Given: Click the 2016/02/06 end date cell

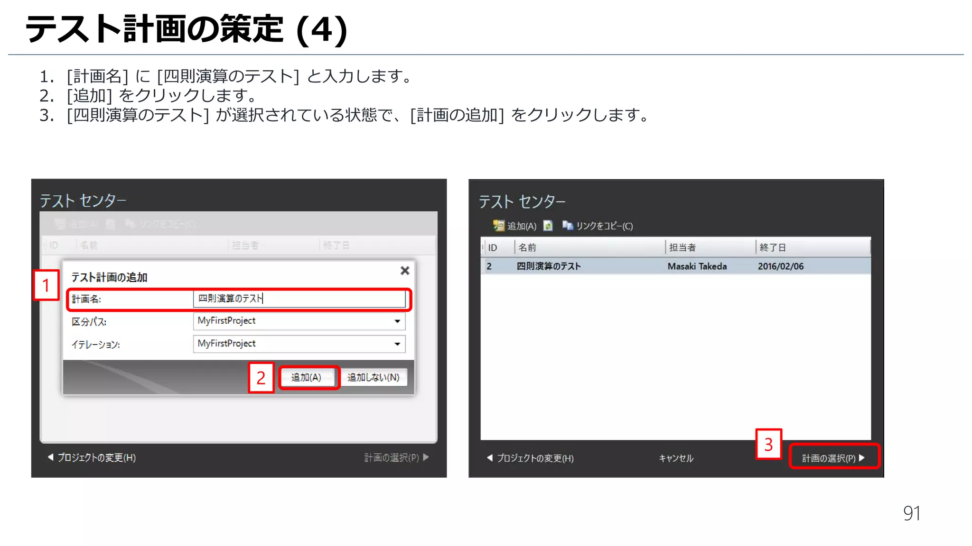Looking at the screenshot, I should (x=781, y=266).
